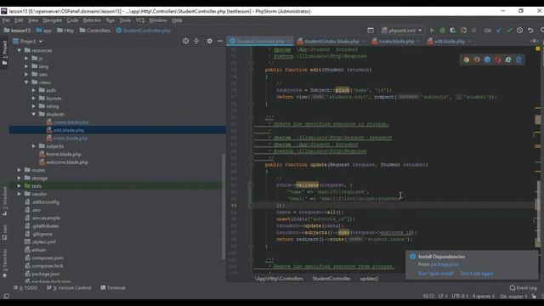Expand the lang folder
Viewport: 544px width, 306px height.
click(26, 66)
